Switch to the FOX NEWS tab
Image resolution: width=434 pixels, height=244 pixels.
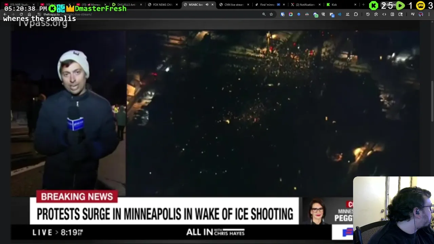[x=162, y=5]
